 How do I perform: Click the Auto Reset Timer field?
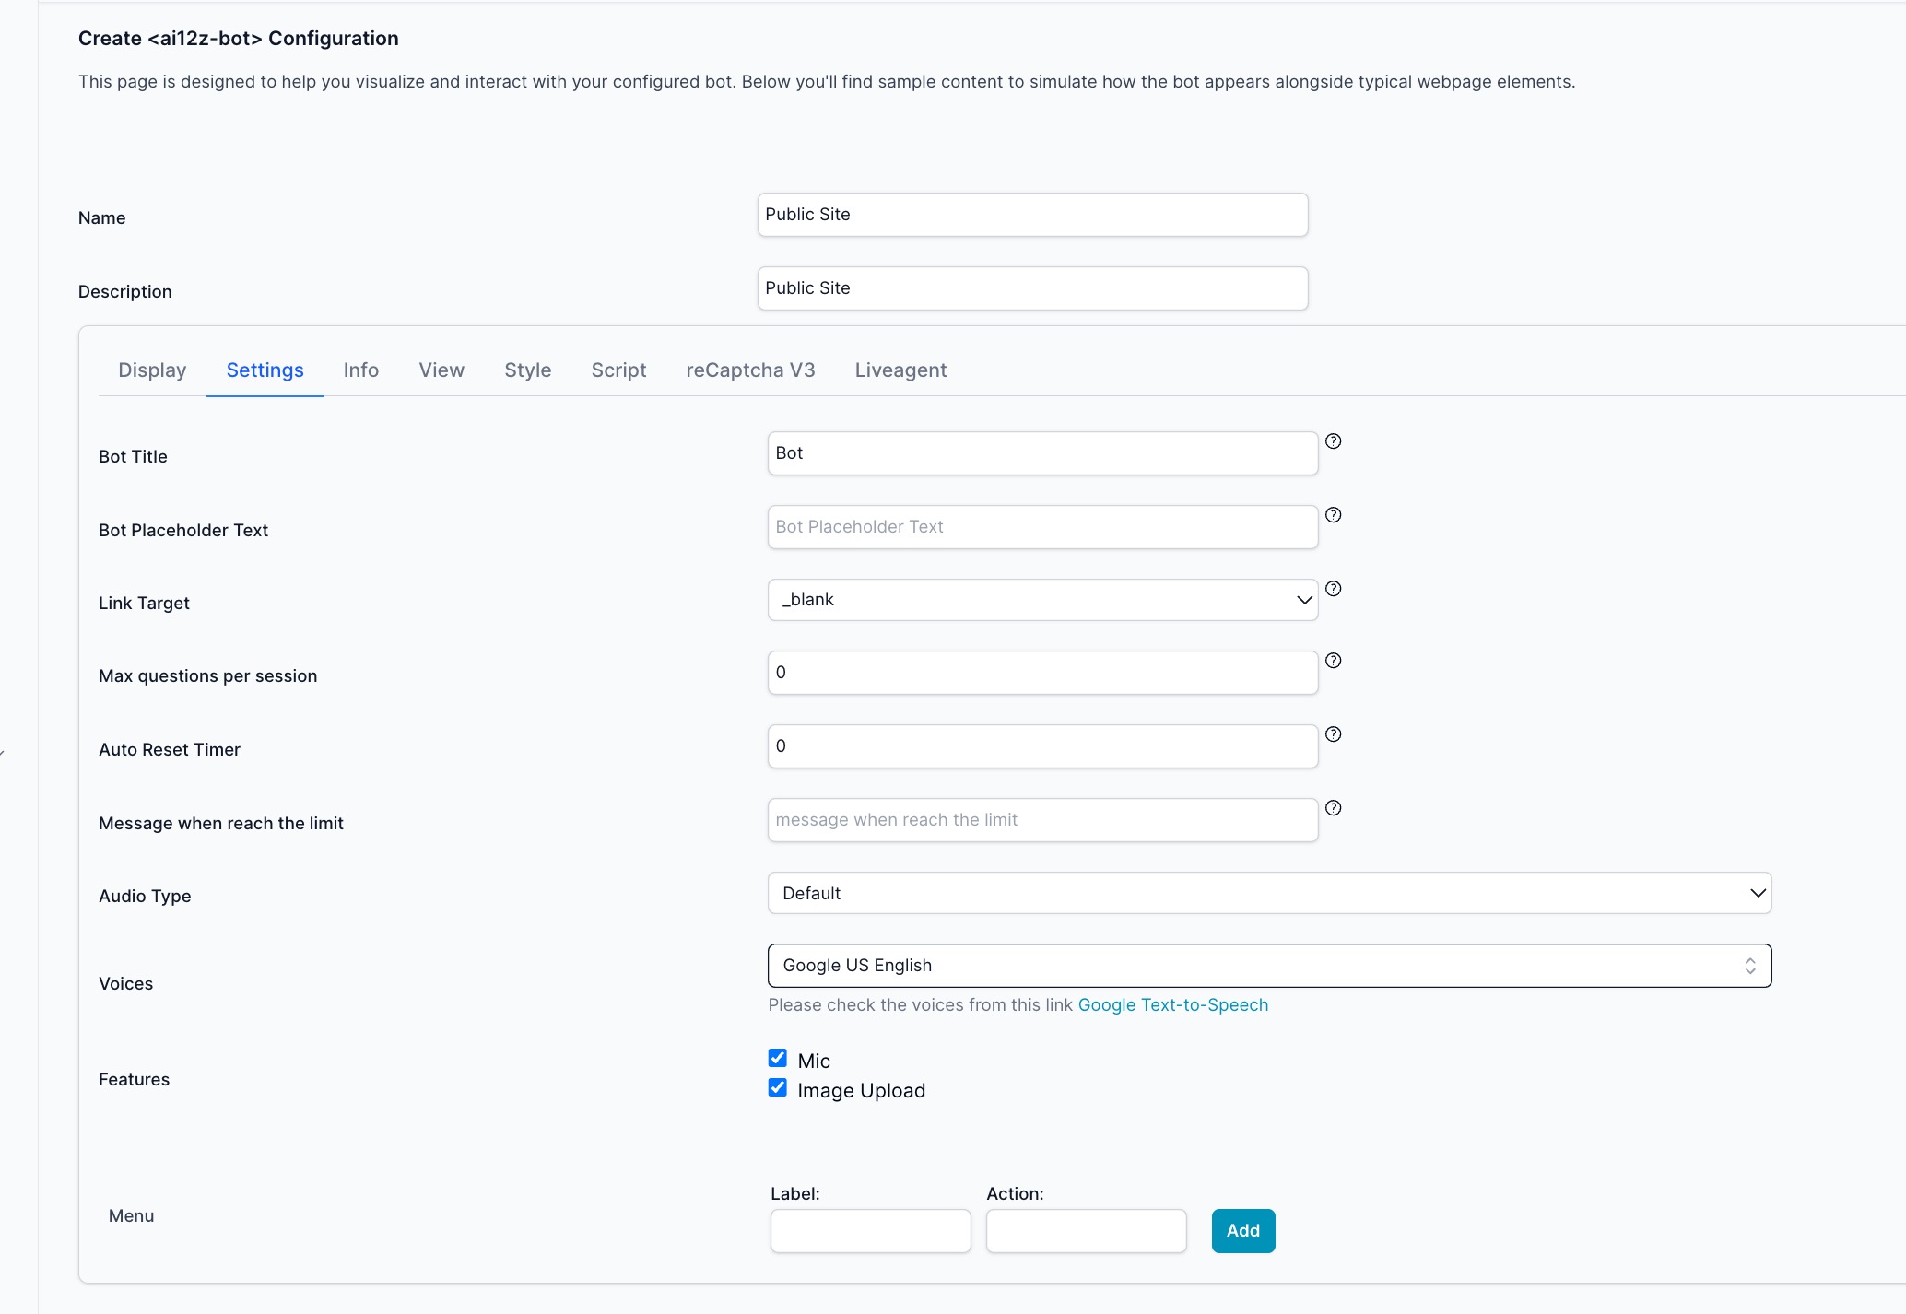(1042, 746)
